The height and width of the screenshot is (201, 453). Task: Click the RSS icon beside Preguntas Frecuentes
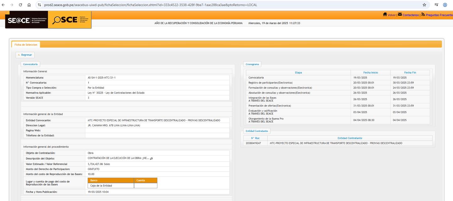click(x=423, y=14)
